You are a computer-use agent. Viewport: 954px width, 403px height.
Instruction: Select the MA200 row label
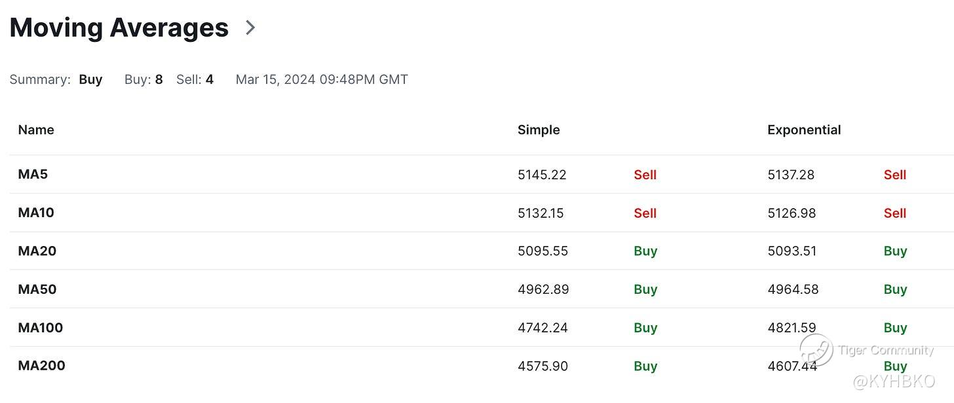coord(41,366)
